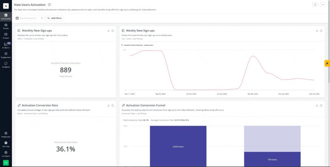Open the EK user profile avatar
The image size is (330, 167).
tap(6, 162)
